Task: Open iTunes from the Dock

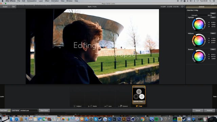Action: [77, 119]
